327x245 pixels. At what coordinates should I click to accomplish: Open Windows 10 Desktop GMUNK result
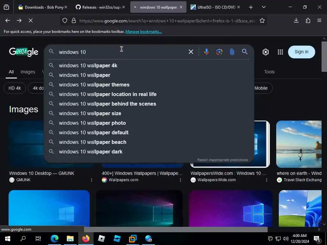pyautogui.click(x=42, y=173)
